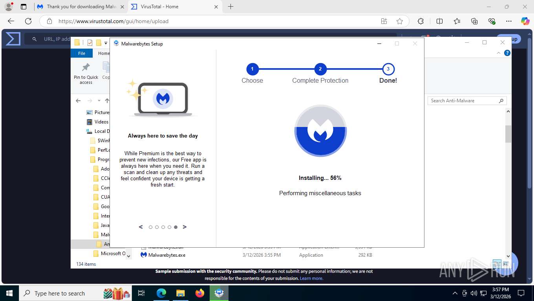This screenshot has height=301, width=534.
Task: Click Malwarebytes Setup title bar icon
Action: (x=116, y=44)
